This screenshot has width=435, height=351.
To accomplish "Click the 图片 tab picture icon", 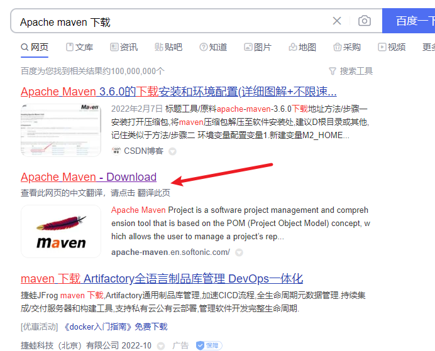I will pyautogui.click(x=248, y=47).
